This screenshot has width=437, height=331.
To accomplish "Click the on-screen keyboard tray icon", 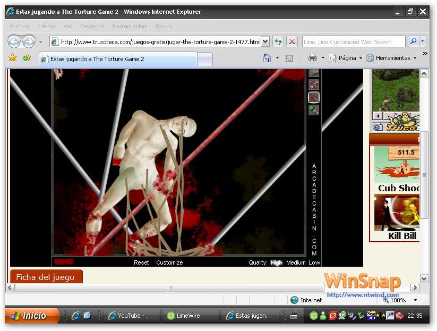I will (294, 316).
